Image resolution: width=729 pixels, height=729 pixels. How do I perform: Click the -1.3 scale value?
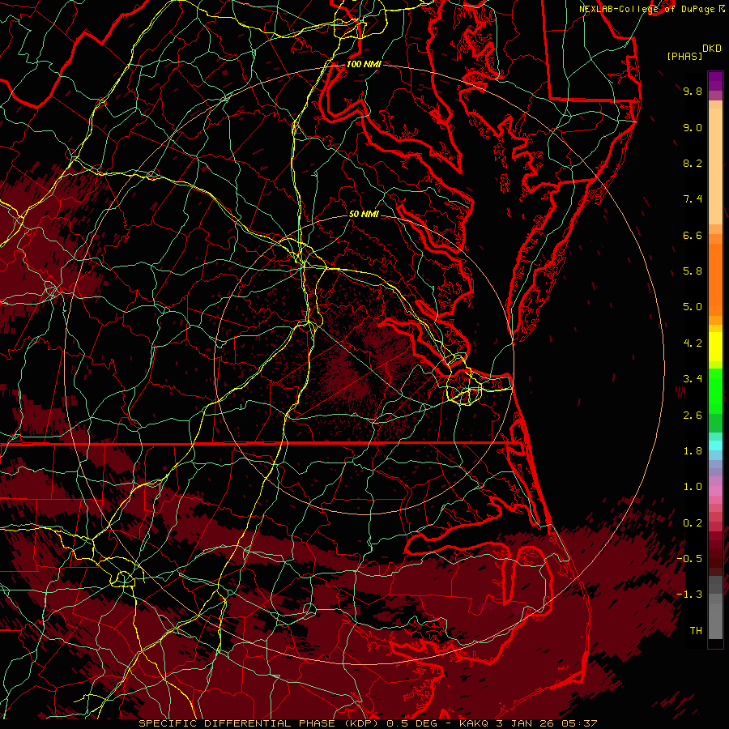(689, 595)
